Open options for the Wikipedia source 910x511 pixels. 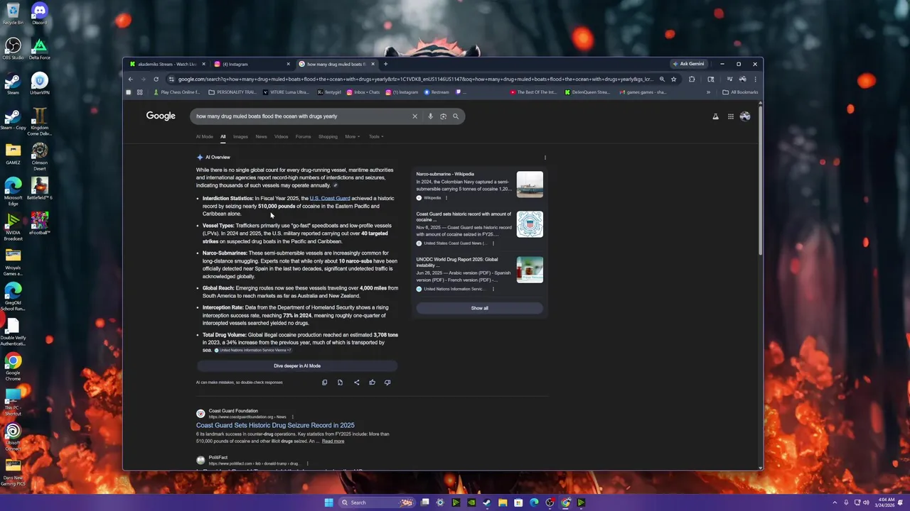pyautogui.click(x=446, y=198)
